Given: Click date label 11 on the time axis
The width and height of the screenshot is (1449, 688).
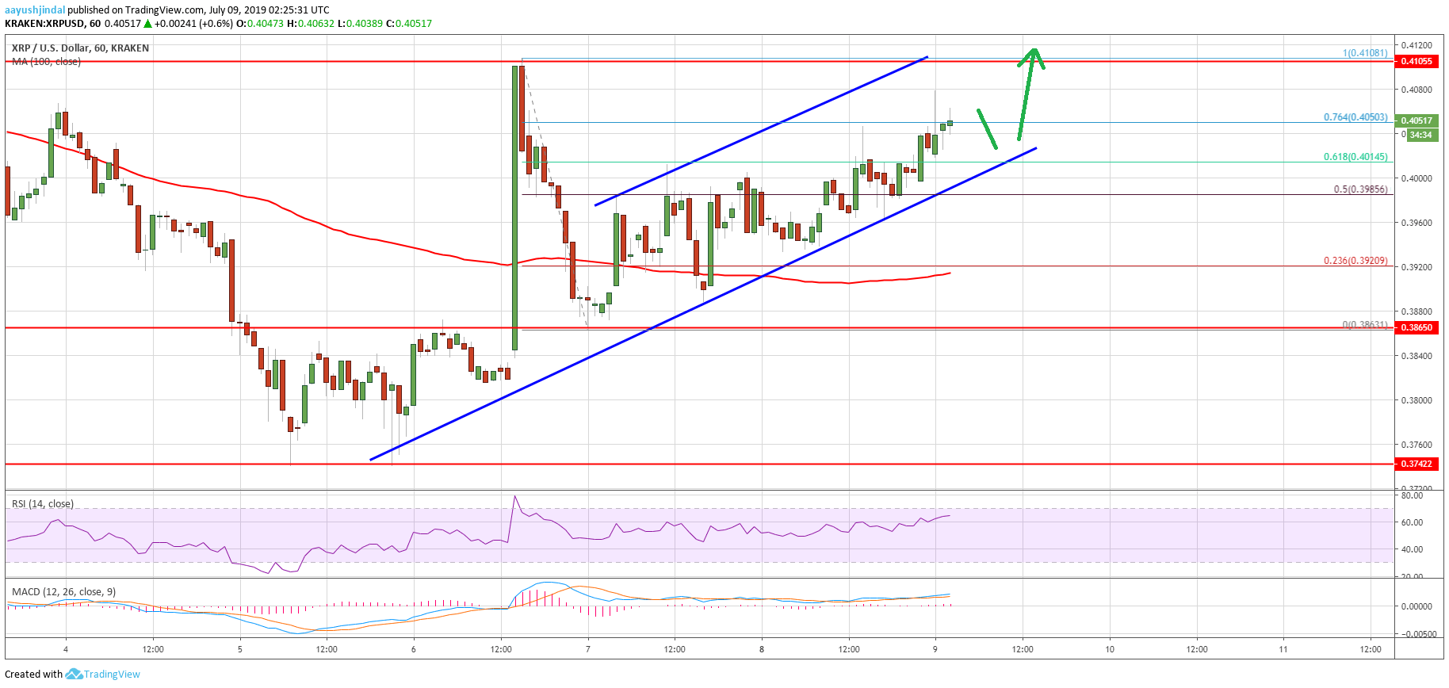Looking at the screenshot, I should point(1283,649).
